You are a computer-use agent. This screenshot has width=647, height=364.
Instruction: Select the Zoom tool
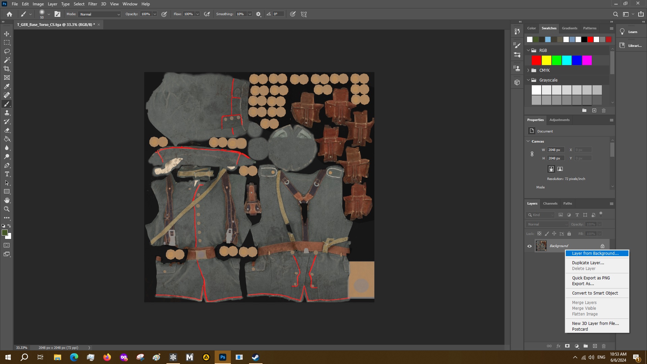[7, 209]
